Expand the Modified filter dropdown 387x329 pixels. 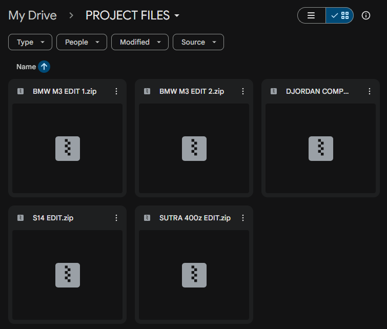[140, 42]
